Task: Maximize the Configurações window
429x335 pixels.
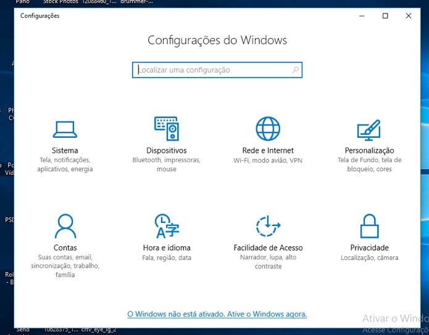Action: click(385, 16)
